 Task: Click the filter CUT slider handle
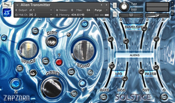(141, 71)
